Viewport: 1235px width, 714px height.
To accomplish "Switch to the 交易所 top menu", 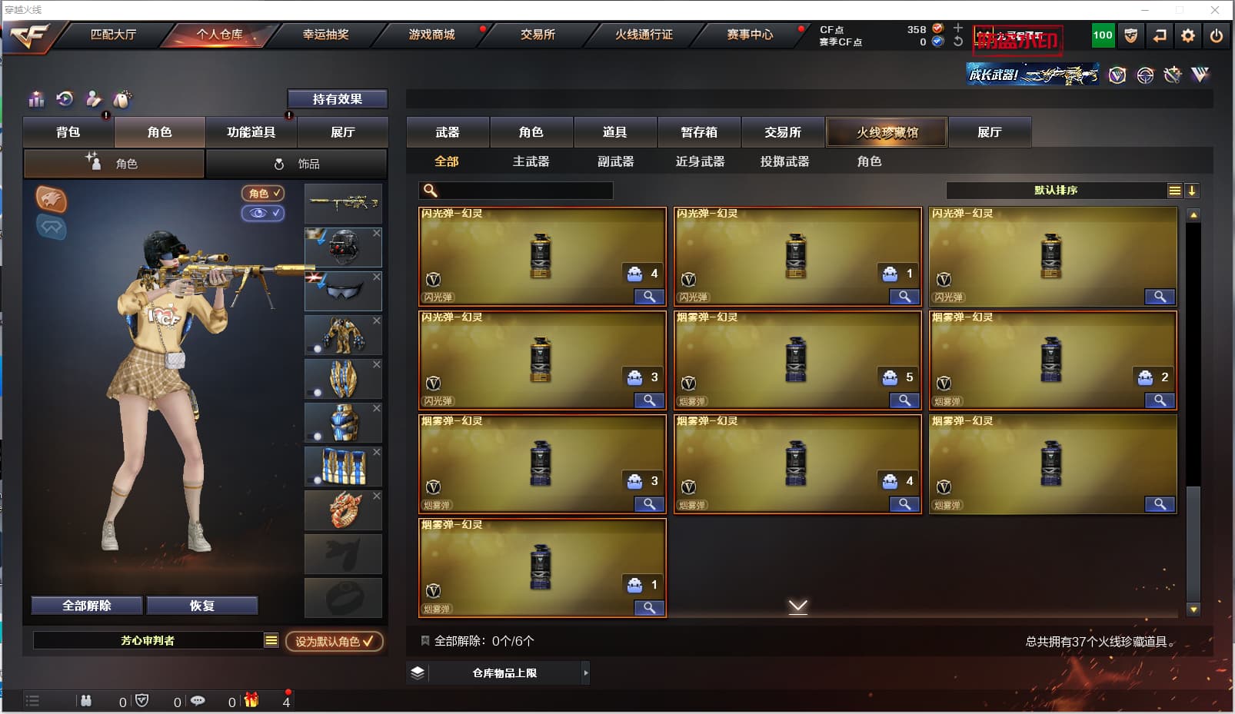I will pyautogui.click(x=538, y=35).
